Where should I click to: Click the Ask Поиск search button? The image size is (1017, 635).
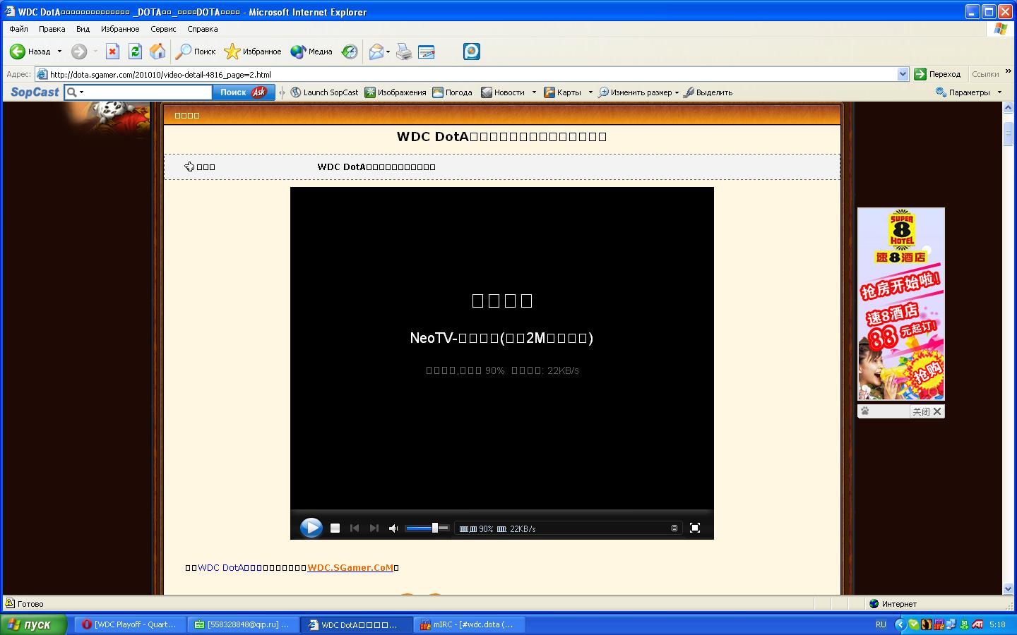point(244,92)
